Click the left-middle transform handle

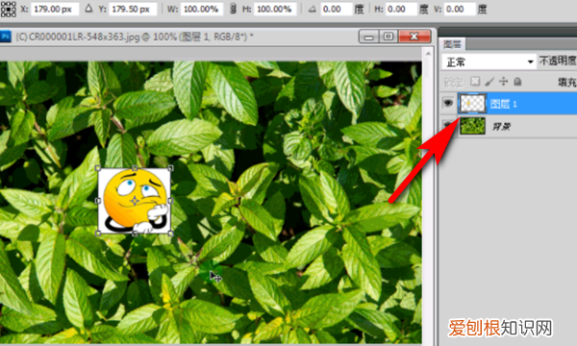pyautogui.click(x=98, y=201)
